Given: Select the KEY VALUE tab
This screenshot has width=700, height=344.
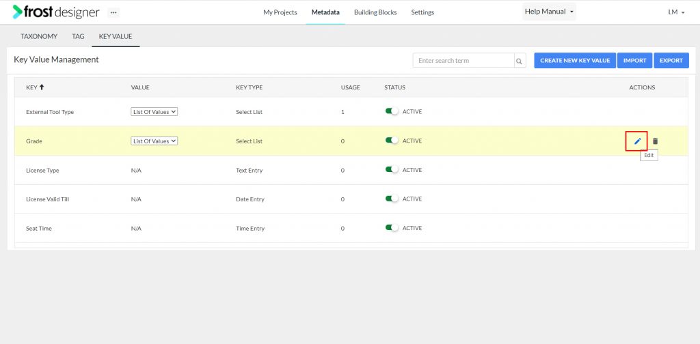Looking at the screenshot, I should (x=116, y=37).
